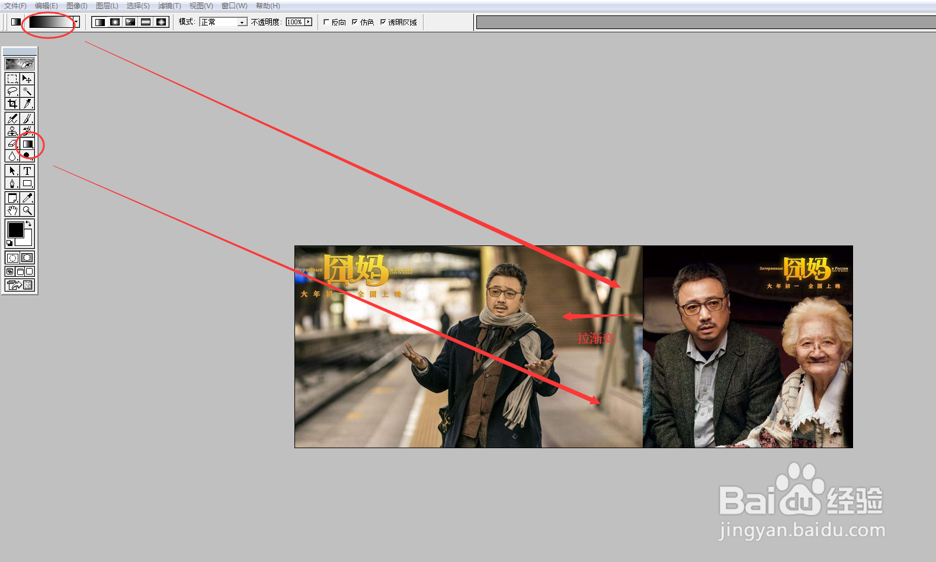Click the left poster image on canvas
This screenshot has height=562, width=936.
click(x=469, y=347)
